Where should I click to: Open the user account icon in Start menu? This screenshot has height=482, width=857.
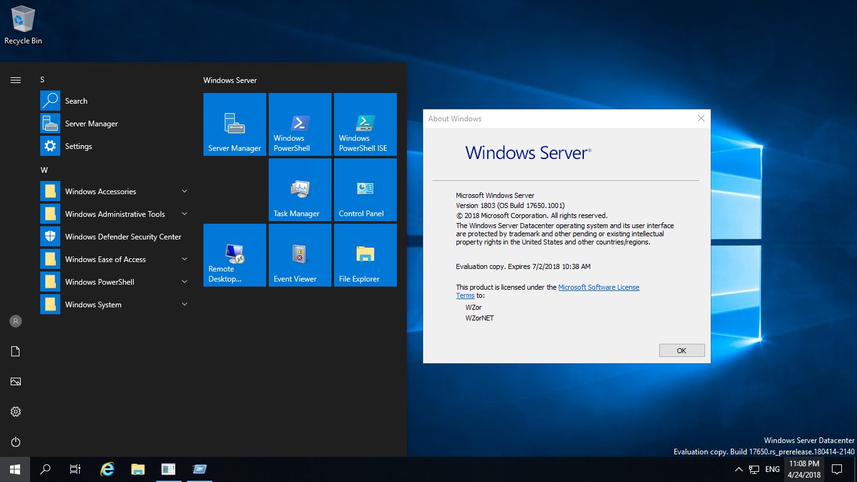pos(15,321)
